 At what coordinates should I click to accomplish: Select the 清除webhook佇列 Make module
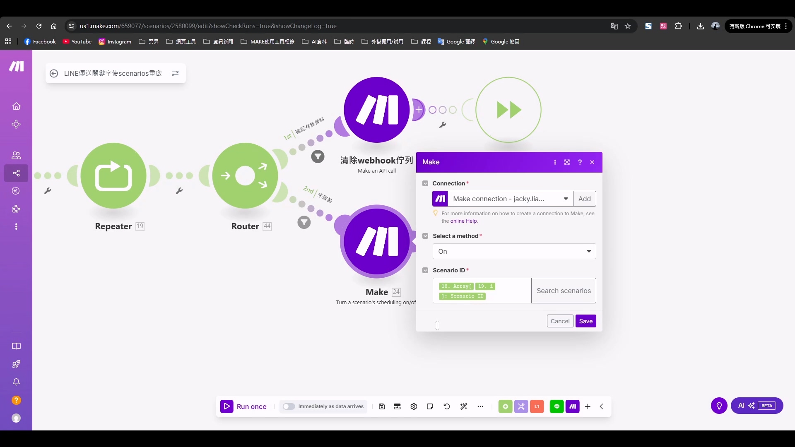pyautogui.click(x=377, y=110)
